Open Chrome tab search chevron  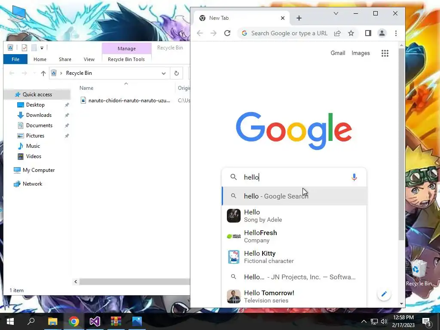pos(336,13)
